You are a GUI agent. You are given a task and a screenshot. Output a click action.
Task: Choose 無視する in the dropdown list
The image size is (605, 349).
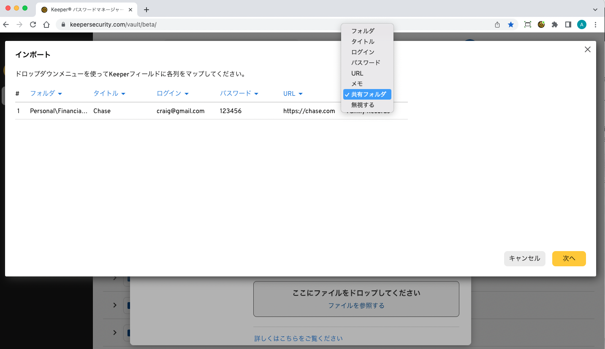pos(363,105)
